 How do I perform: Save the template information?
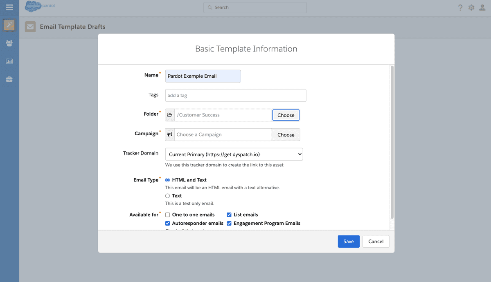(349, 242)
